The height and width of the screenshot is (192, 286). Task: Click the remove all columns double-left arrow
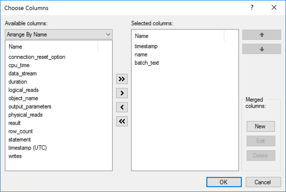tap(122, 121)
